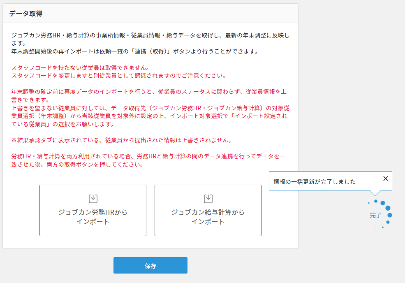Click the データ取得 panel heading
The height and width of the screenshot is (283, 405).
(26, 14)
